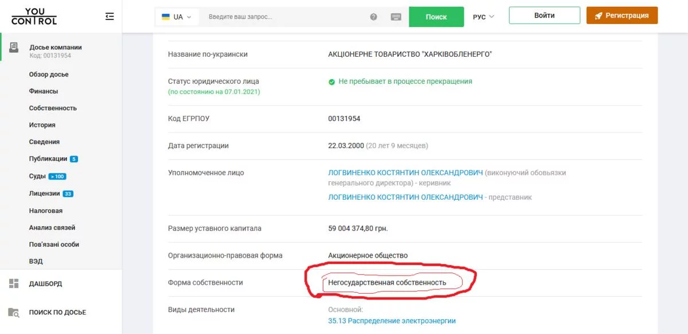Open the UA country dropdown
Screen dimensions: 688x334
(177, 17)
